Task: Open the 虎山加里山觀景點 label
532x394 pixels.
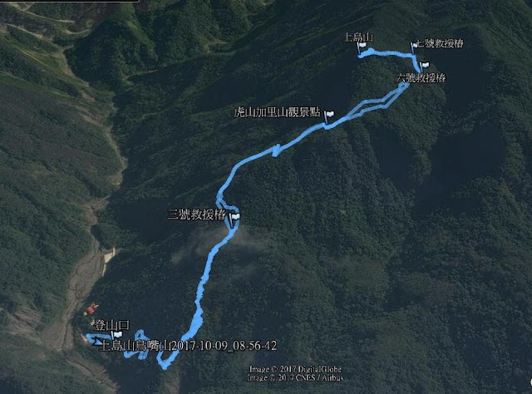Action: click(x=277, y=112)
